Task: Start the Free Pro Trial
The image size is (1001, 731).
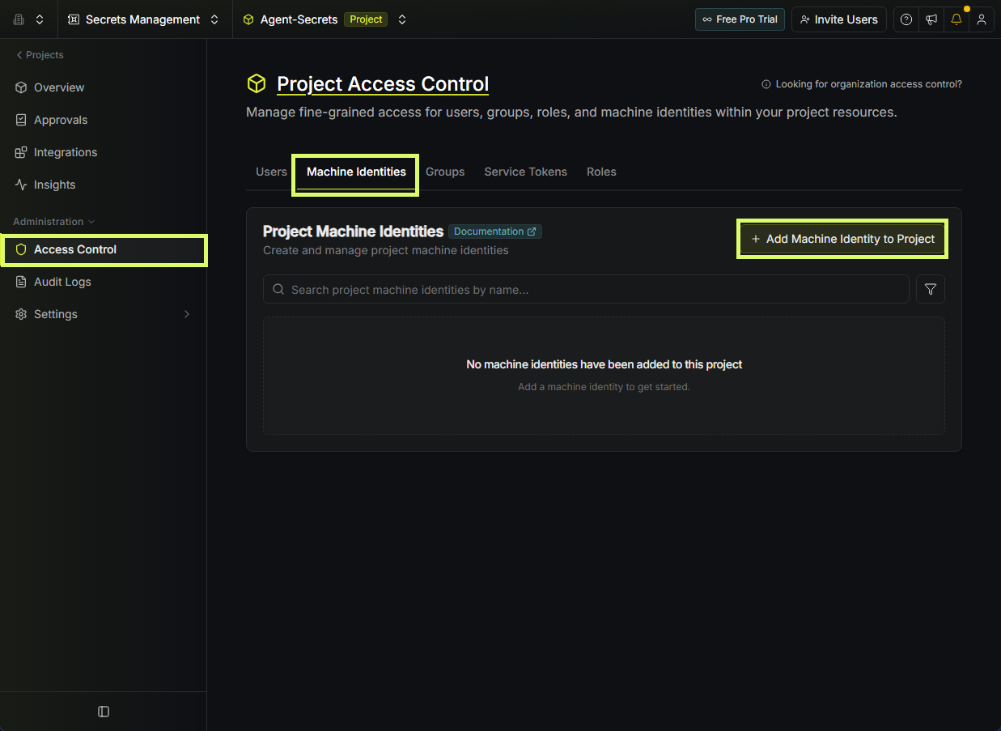Action: [x=740, y=19]
